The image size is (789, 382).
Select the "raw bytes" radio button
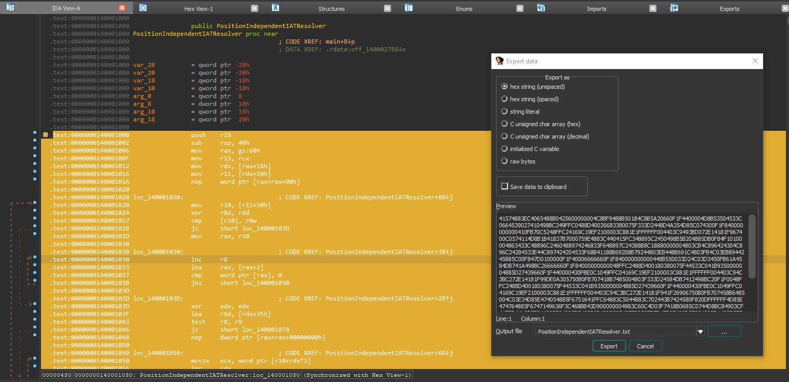(504, 161)
